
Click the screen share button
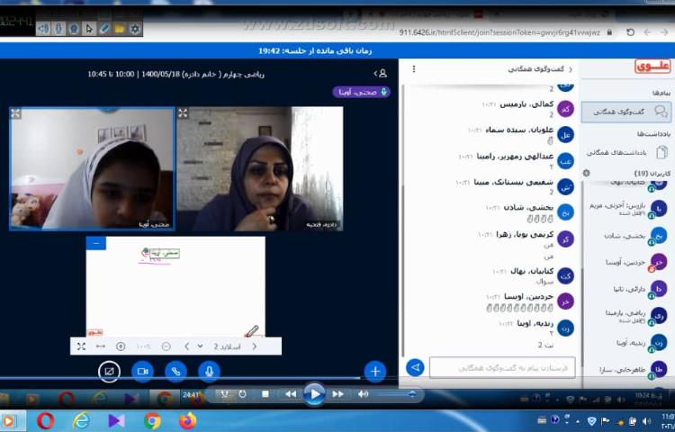[x=109, y=371]
